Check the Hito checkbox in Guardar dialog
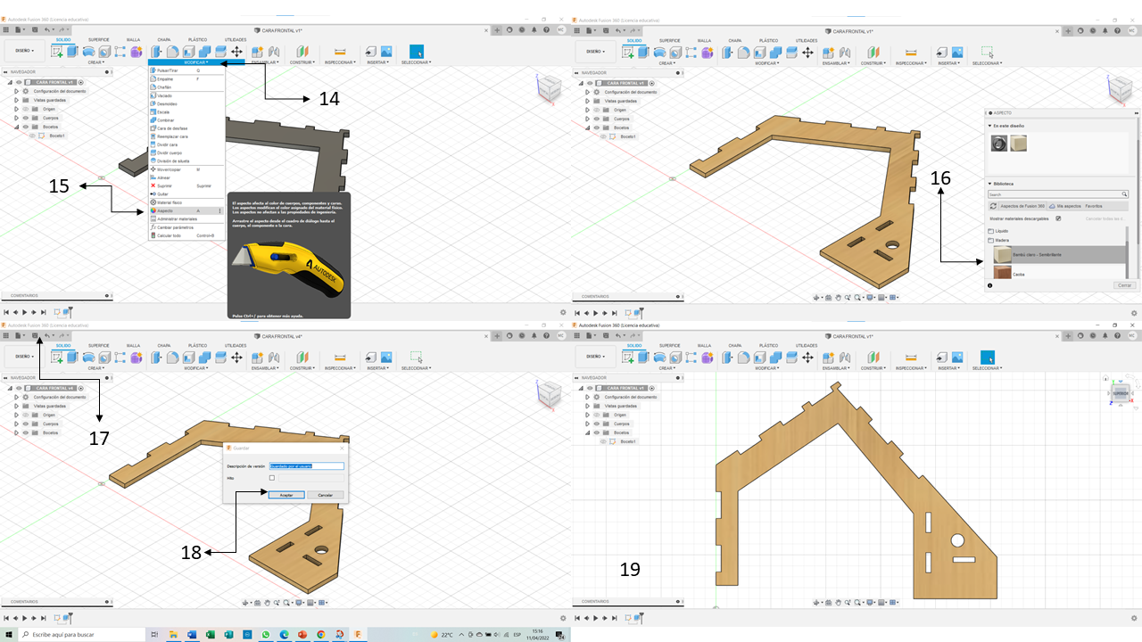 pyautogui.click(x=272, y=478)
